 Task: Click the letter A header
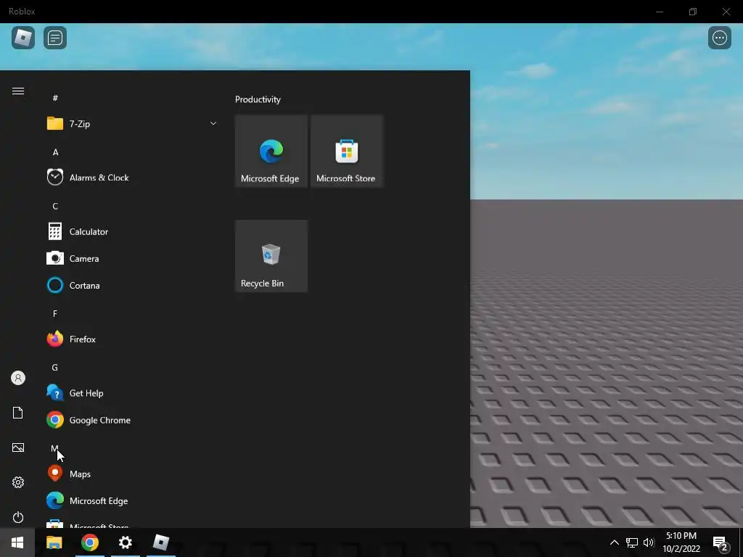pos(55,152)
